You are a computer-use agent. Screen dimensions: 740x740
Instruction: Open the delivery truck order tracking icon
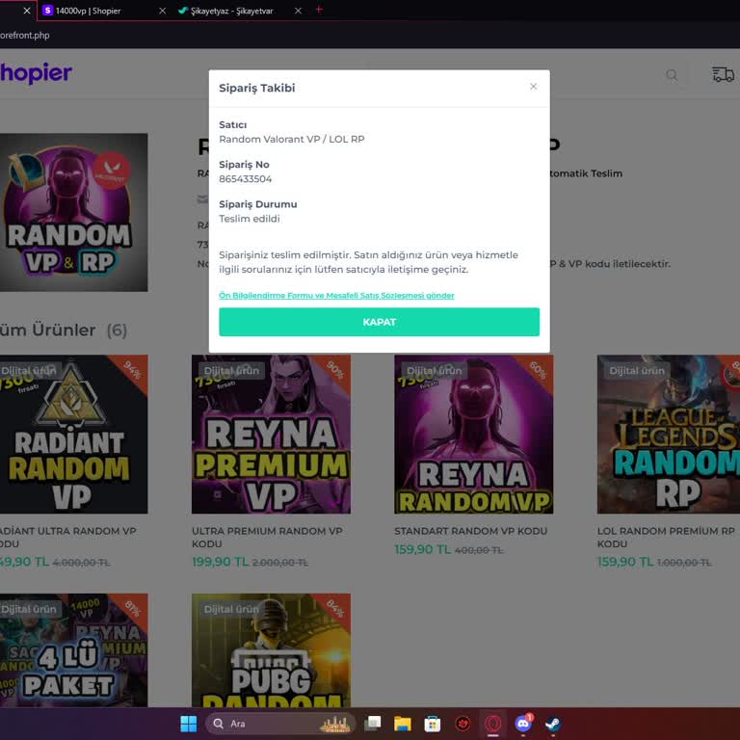click(723, 74)
